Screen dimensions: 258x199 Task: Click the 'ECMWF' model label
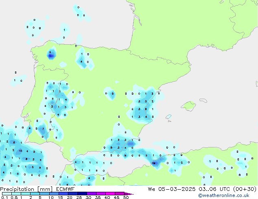pos(66,189)
